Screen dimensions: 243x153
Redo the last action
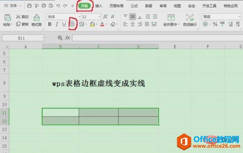click(x=65, y=6)
